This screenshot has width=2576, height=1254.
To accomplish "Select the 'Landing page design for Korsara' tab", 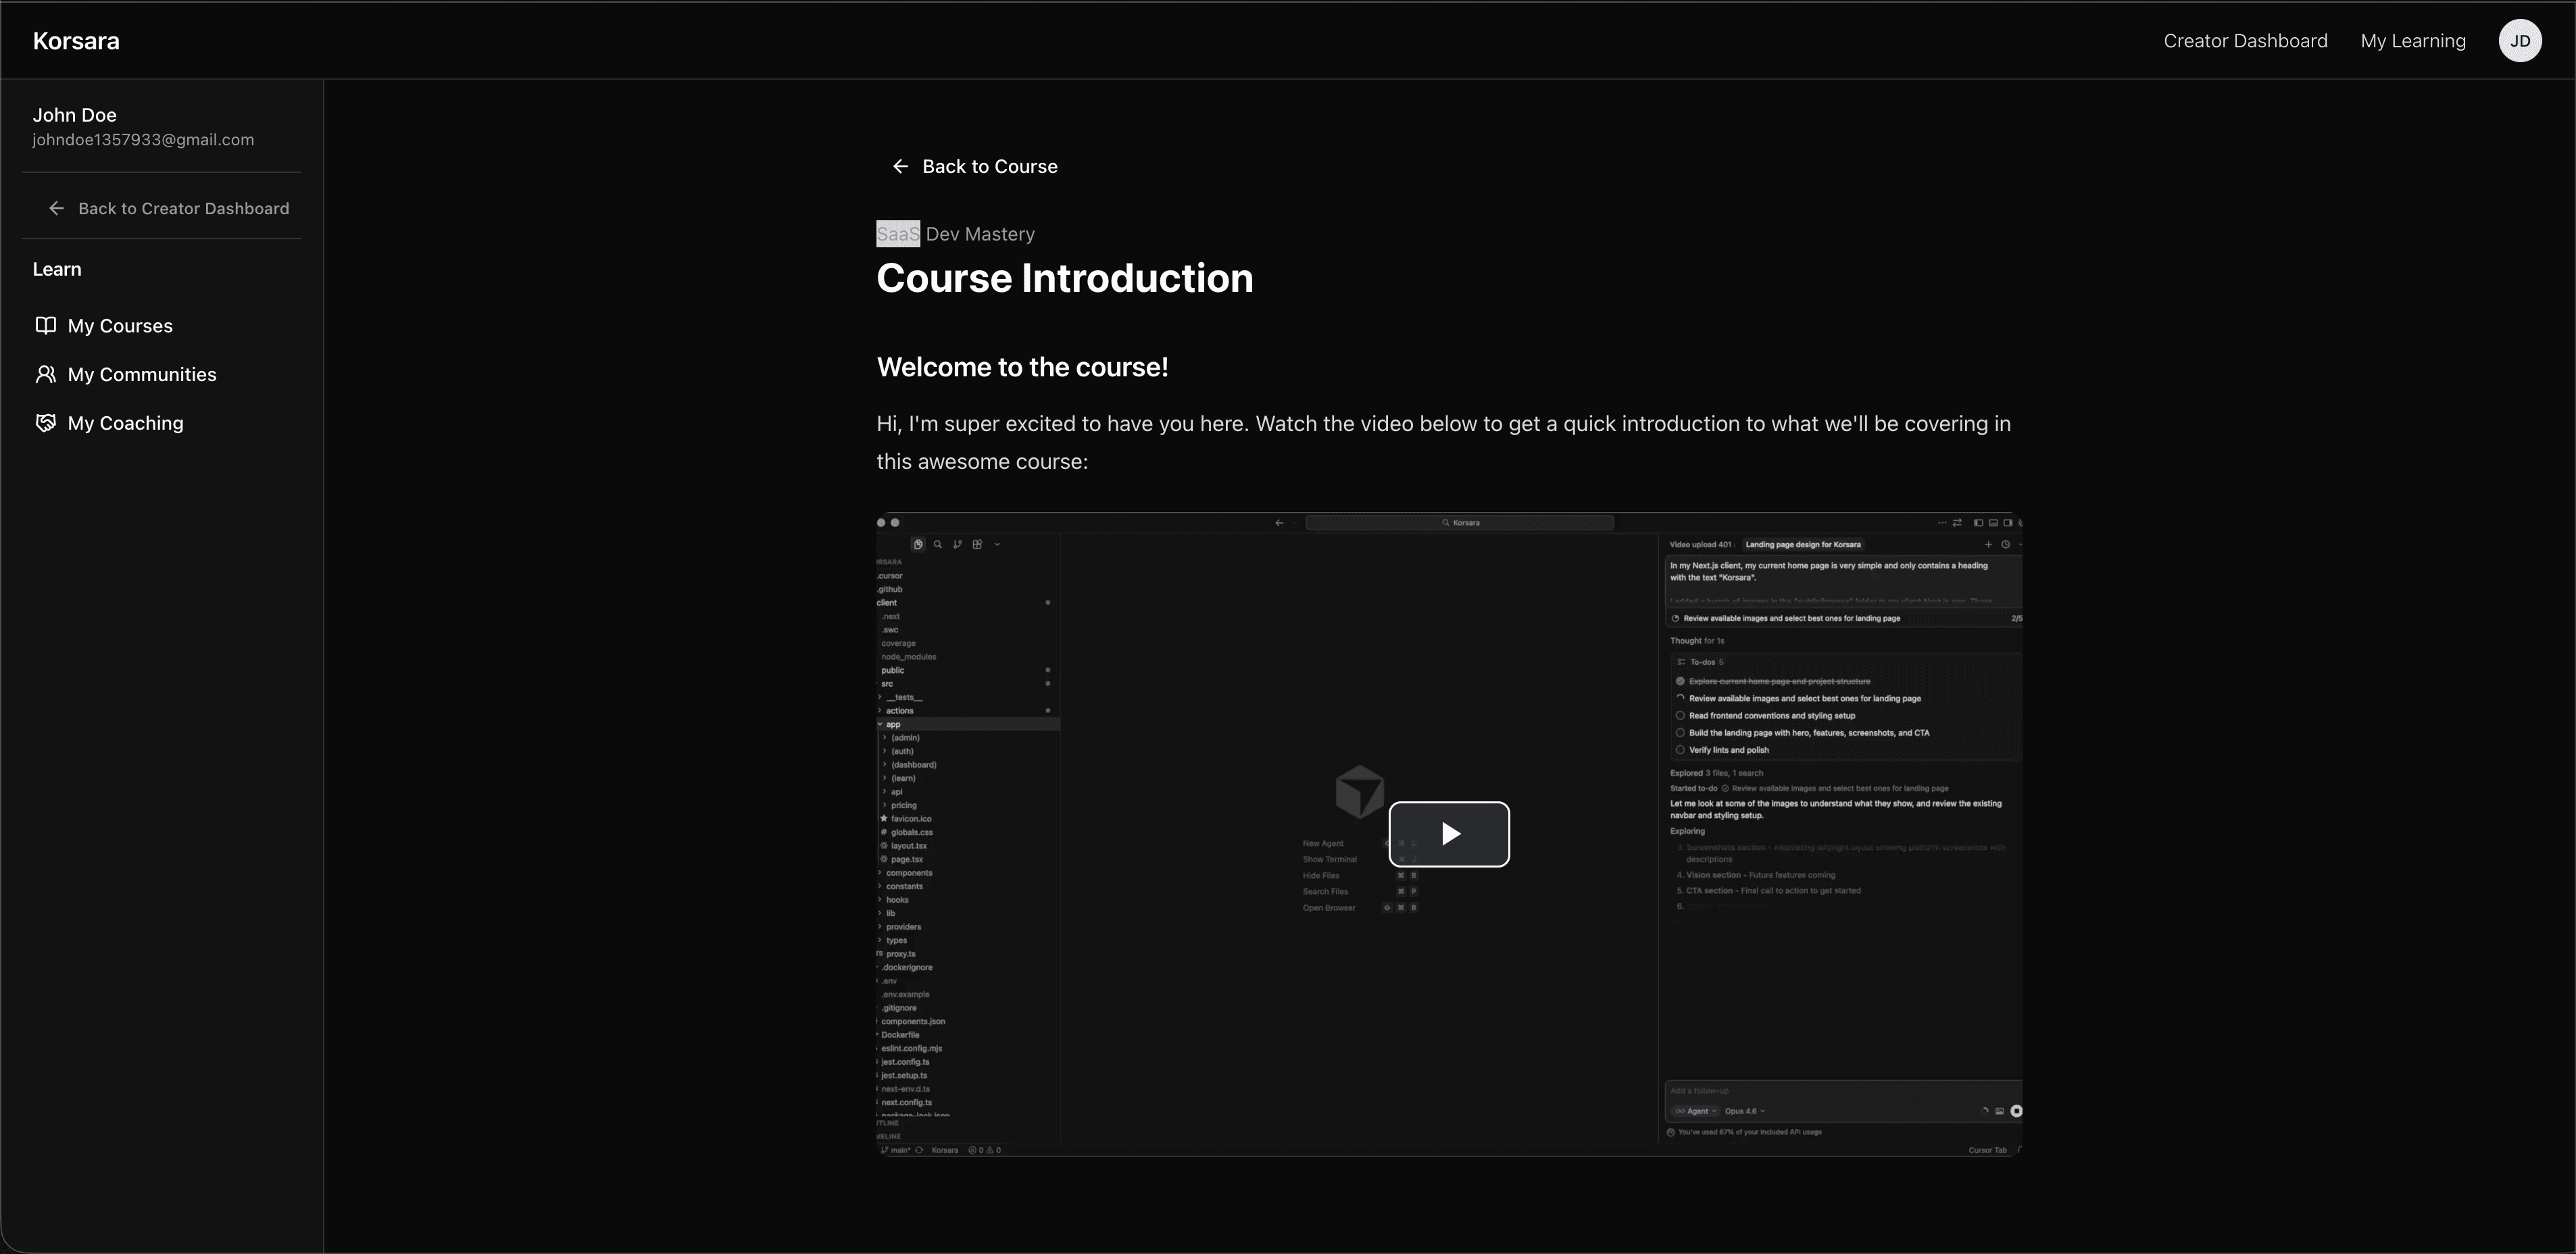I will point(1804,544).
